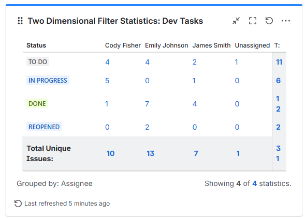Viewport: 306px width, 218px height.
Task: Open Unassigned total unique issues 1
Action: click(238, 153)
